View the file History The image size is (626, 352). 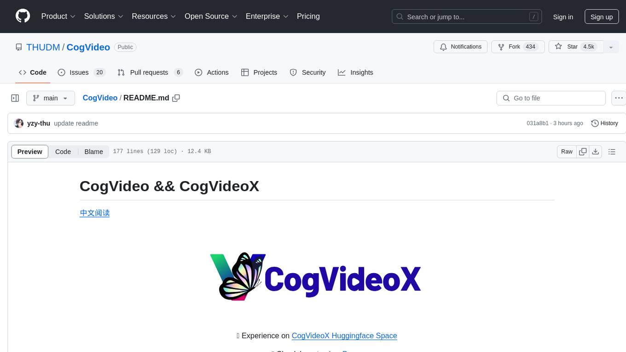click(604, 123)
